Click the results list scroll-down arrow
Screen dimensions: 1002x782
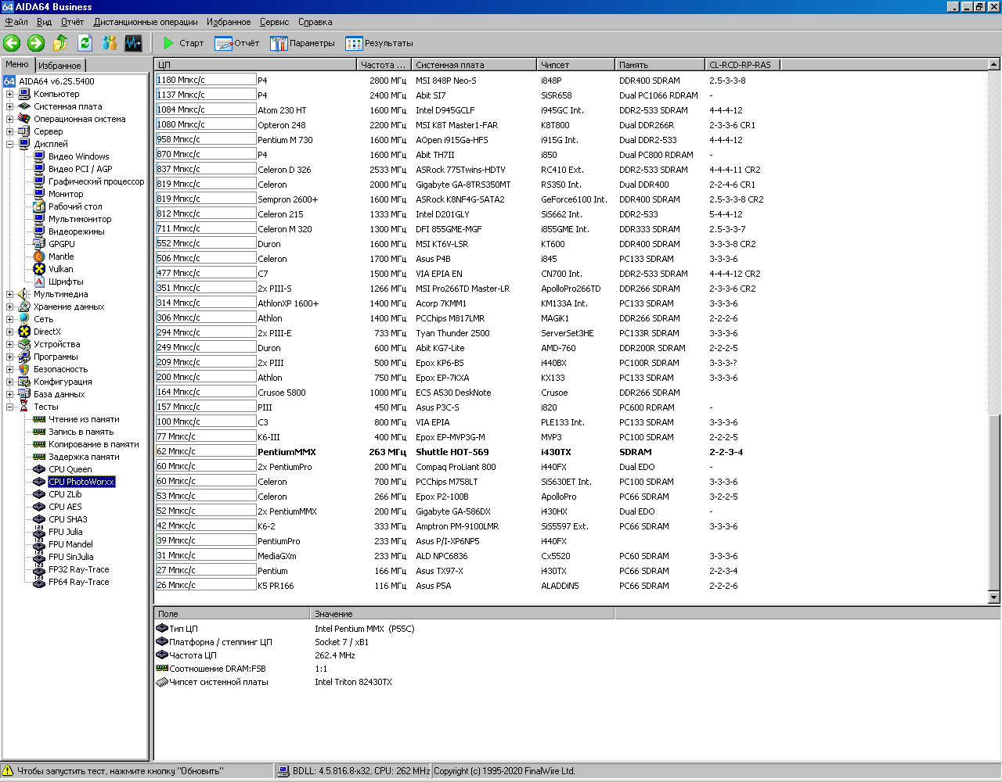tap(994, 597)
